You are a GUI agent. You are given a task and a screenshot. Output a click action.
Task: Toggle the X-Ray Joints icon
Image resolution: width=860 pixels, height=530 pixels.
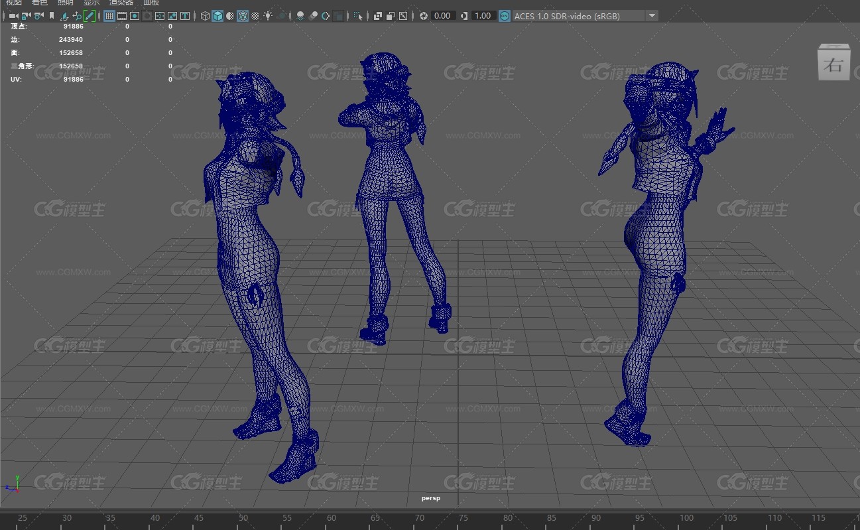tap(403, 15)
